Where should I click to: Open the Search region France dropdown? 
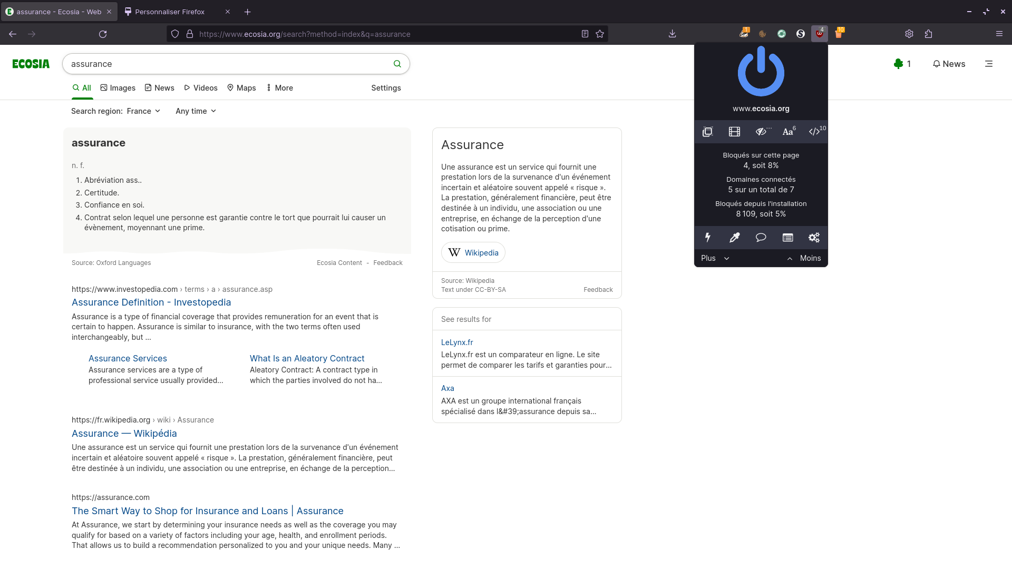pyautogui.click(x=143, y=111)
